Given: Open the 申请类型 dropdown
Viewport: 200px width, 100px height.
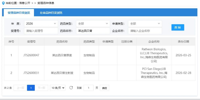Looking at the screenshot, I should pyautogui.click(x=145, y=24).
